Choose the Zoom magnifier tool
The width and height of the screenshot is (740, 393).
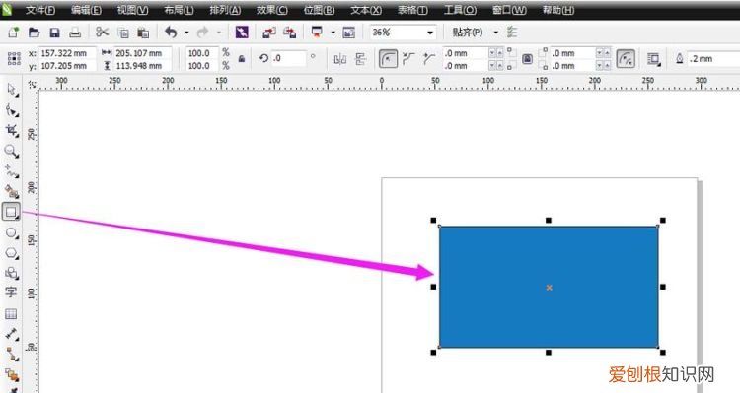(11, 152)
